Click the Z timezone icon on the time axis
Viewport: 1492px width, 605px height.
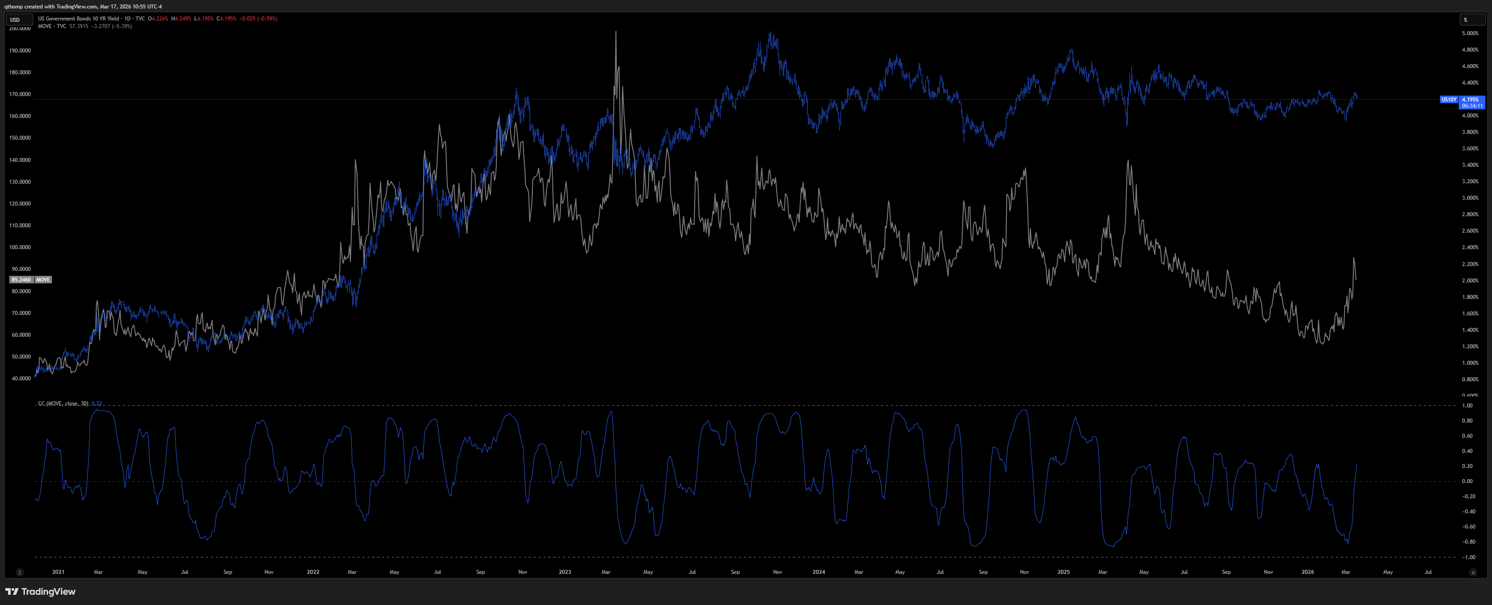click(20, 572)
